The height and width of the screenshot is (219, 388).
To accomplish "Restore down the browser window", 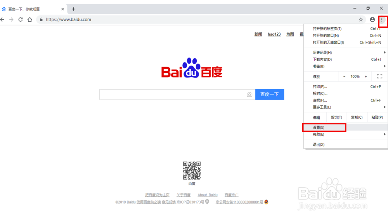I will [x=368, y=8].
